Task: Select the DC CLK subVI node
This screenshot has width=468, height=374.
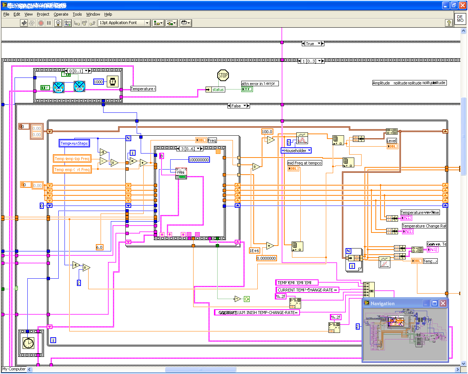Action: click(x=79, y=86)
